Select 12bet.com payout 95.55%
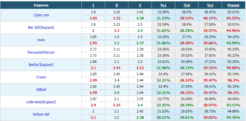The width and height of the screenshot is (246, 121). click(234, 18)
